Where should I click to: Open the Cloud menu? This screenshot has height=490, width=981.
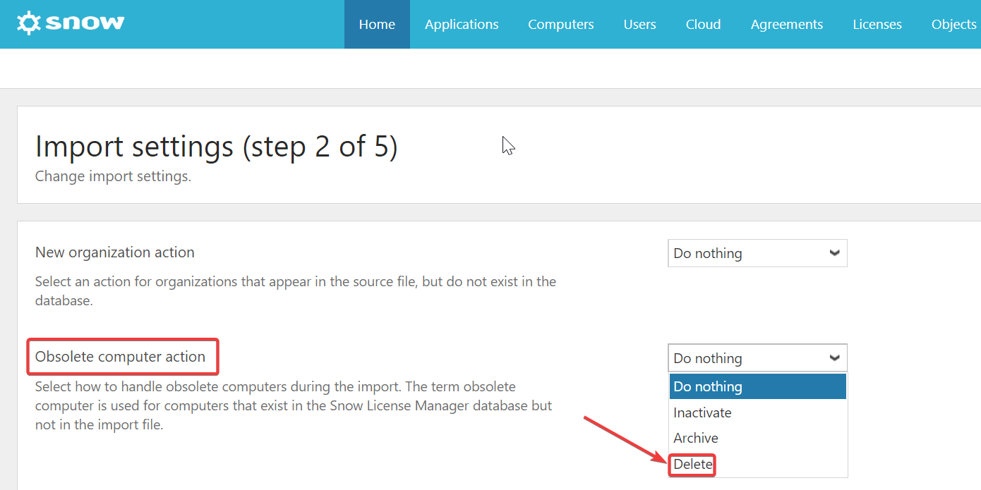pos(704,24)
